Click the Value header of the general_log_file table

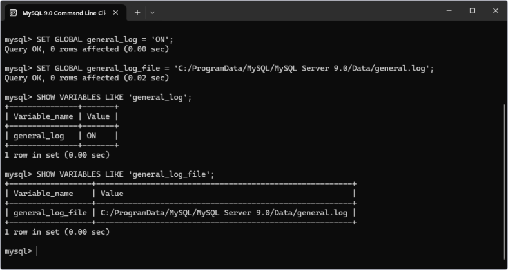click(x=112, y=194)
